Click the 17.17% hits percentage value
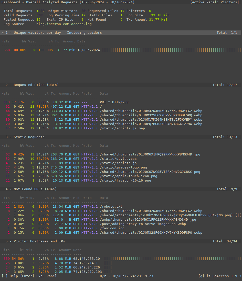This screenshot has height=281, width=242. coord(18,102)
